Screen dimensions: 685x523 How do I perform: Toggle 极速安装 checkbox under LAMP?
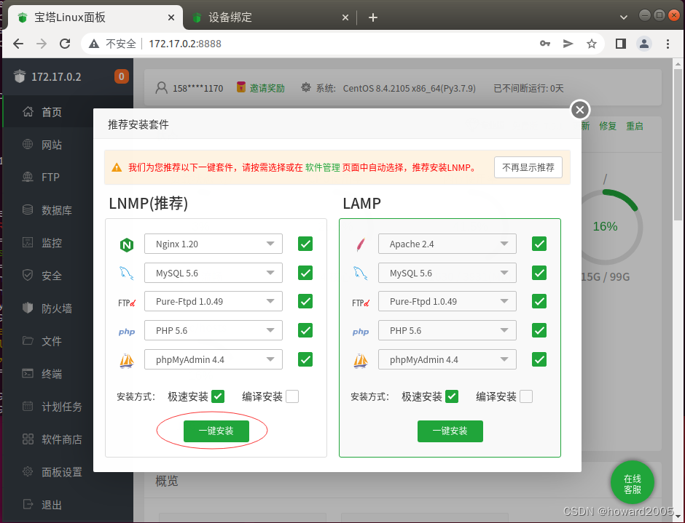tap(452, 396)
